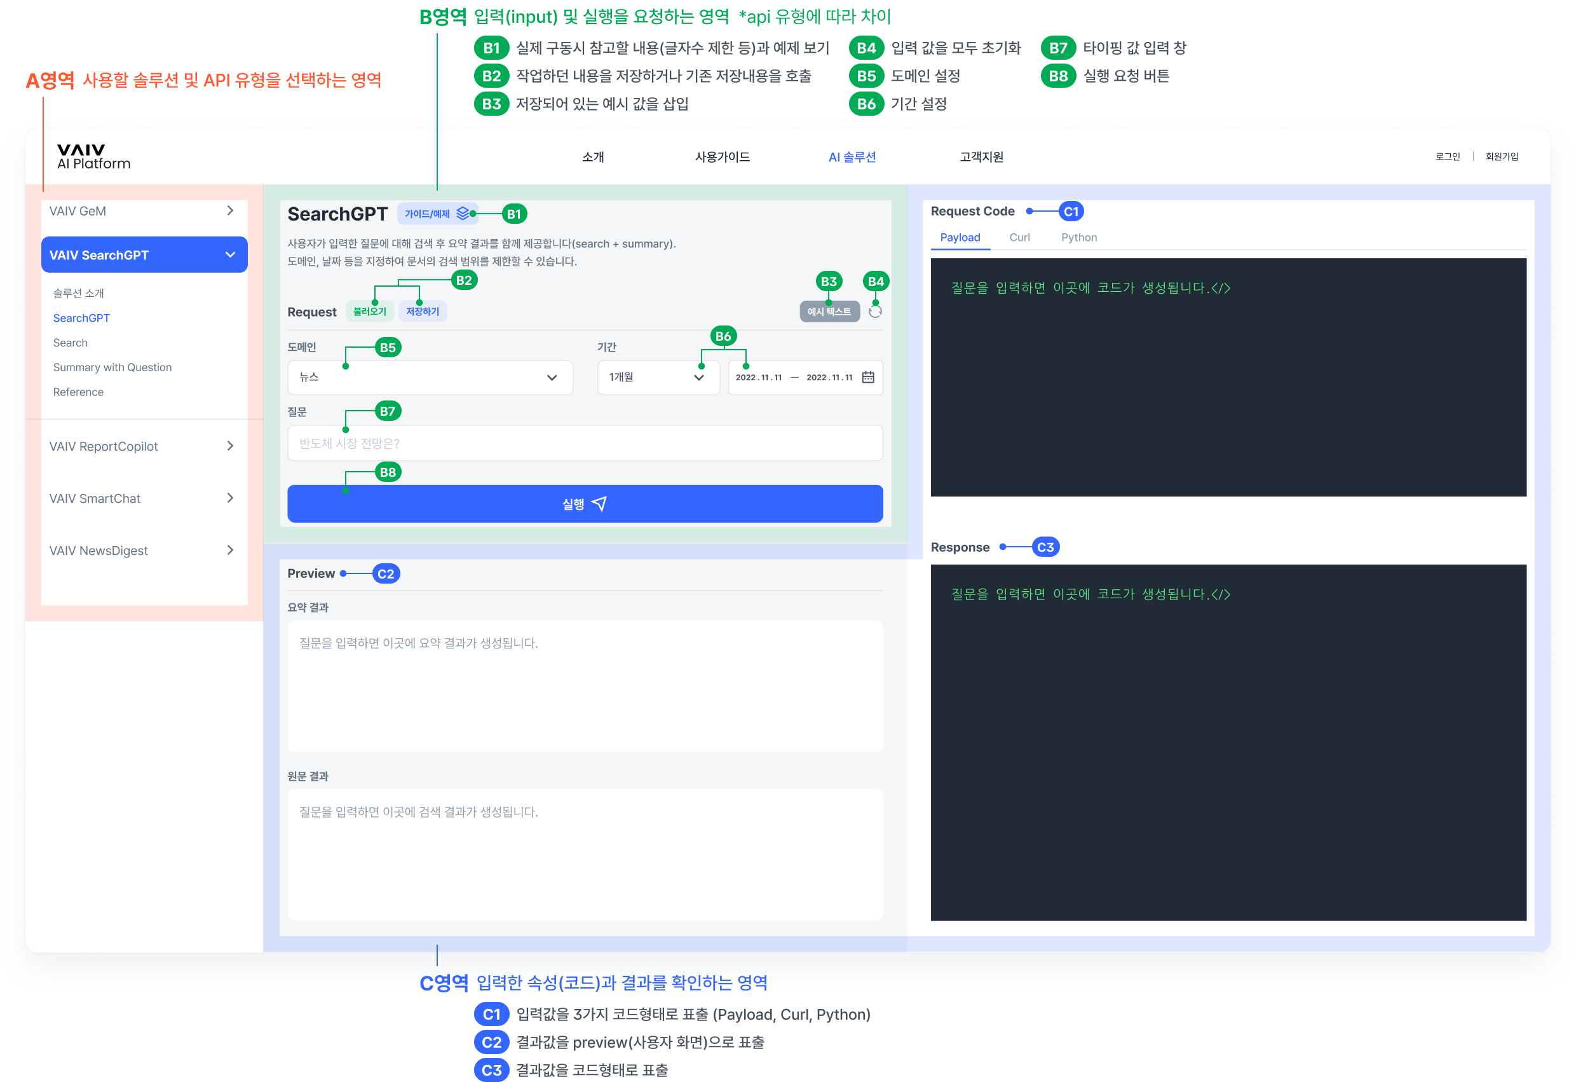This screenshot has height=1082, width=1576.
Task: Click the 저장하기 save button
Action: (423, 312)
